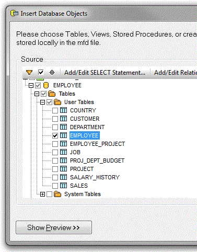Viewport: 197px width, 252px height.
Task: Select the JOB table row
Action: point(75,152)
